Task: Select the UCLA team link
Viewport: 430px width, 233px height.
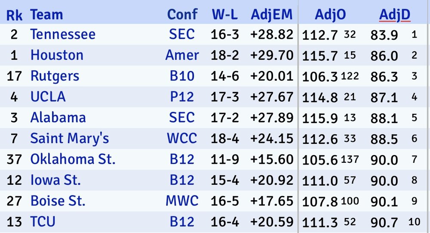Action: (48, 97)
